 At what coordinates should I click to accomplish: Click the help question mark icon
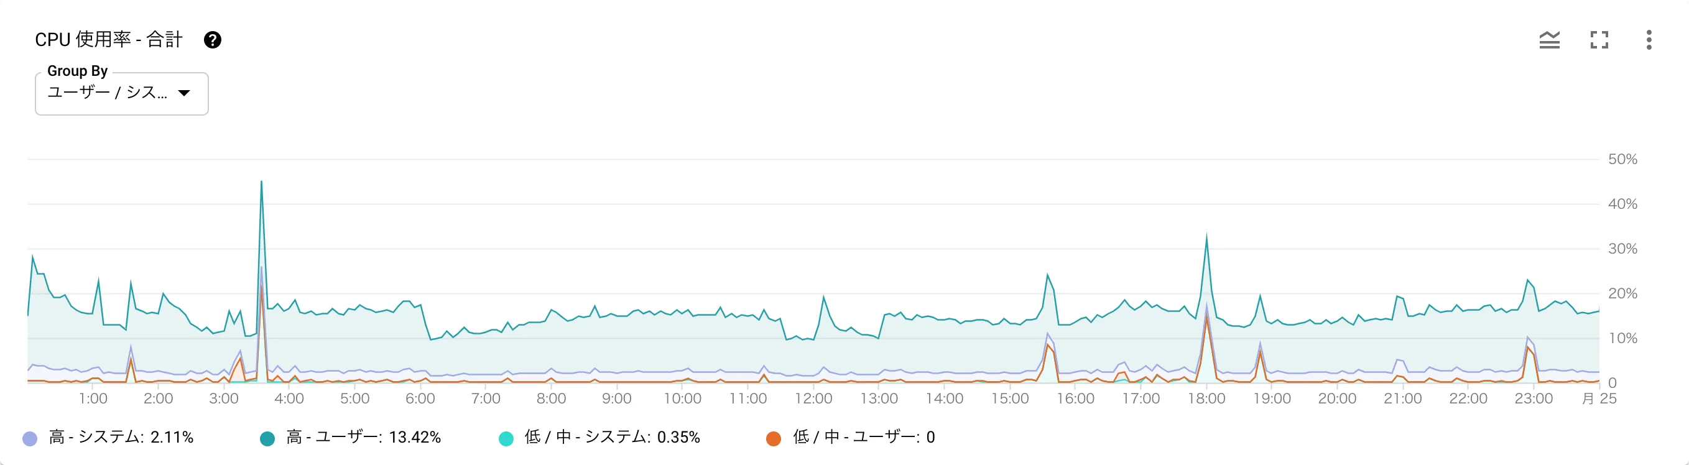click(x=212, y=40)
